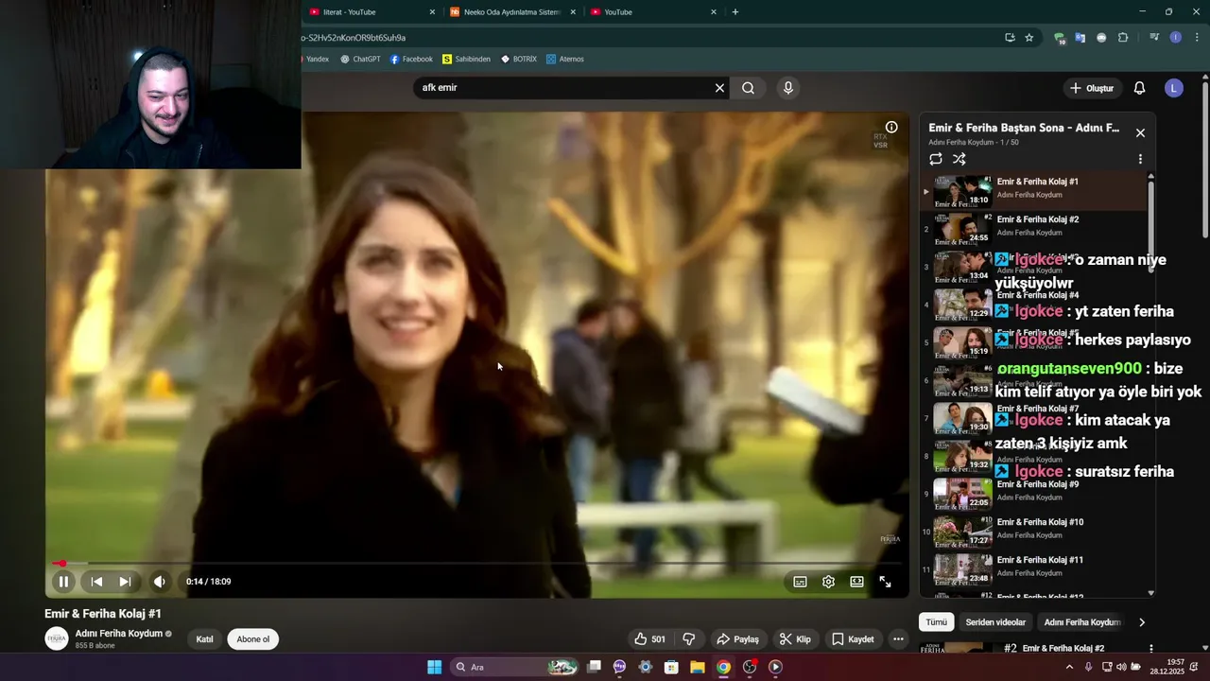
Task: Click the Katıl join button
Action: point(204,639)
